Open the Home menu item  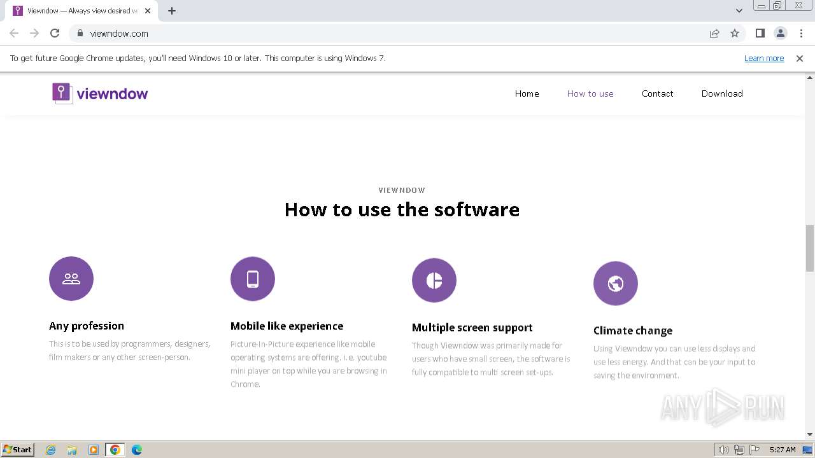(x=527, y=94)
